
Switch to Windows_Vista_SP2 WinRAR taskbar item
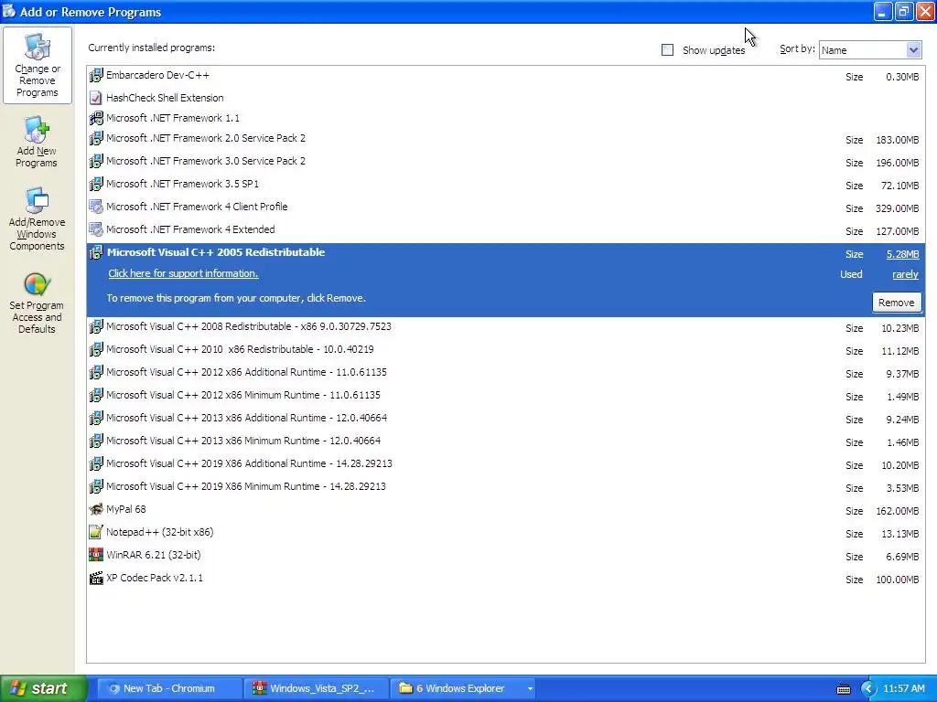316,688
